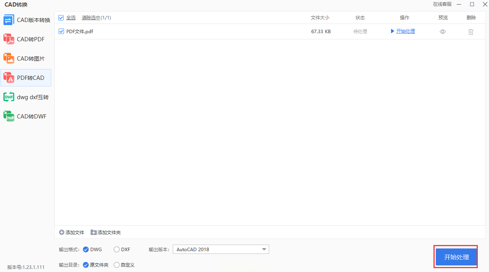Click the CAD版本转换 sidebar icon
489x272 pixels.
click(9, 20)
